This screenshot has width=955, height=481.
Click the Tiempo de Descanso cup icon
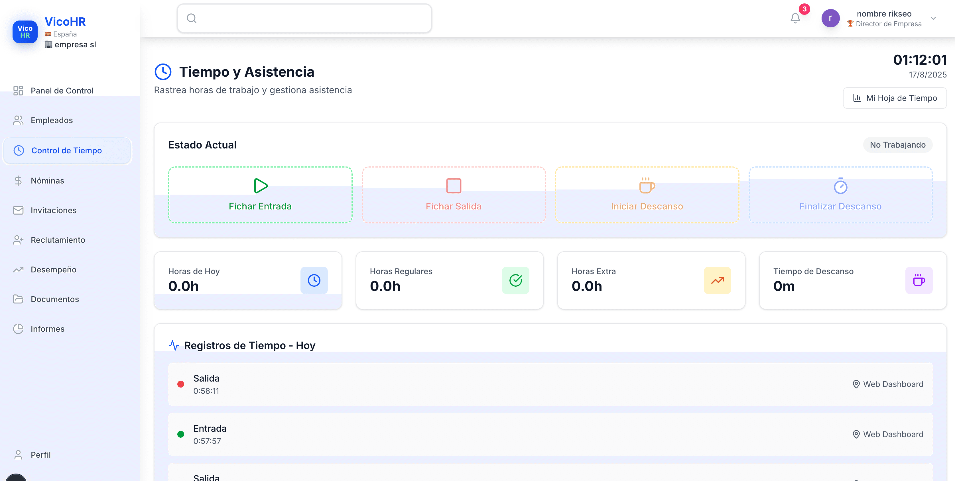pyautogui.click(x=919, y=280)
